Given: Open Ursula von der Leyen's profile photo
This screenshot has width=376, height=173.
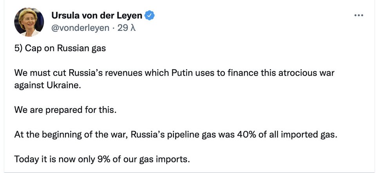Looking at the screenshot, I should (29, 22).
